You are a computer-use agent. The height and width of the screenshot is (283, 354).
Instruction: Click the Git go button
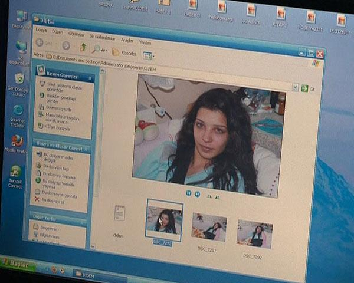pyautogui.click(x=305, y=88)
